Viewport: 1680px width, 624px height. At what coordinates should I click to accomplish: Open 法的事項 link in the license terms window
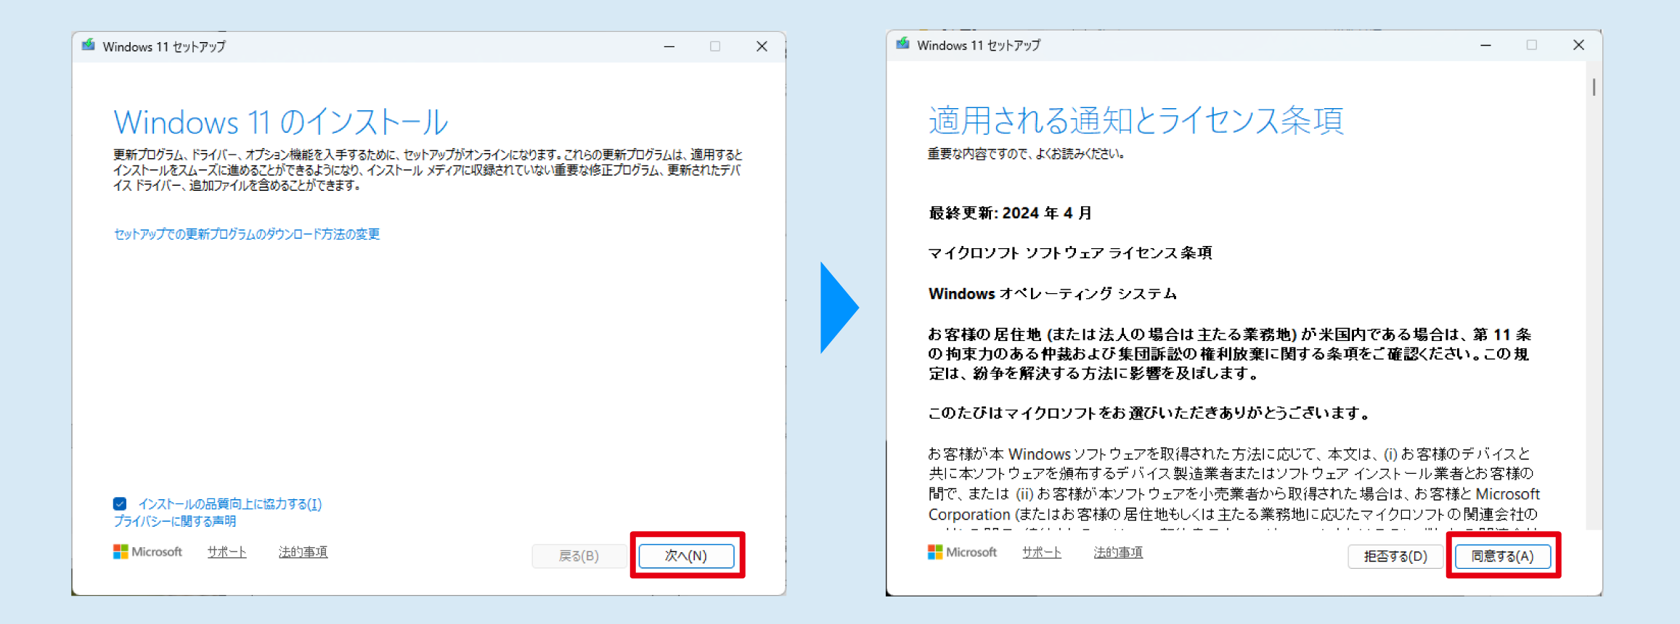tap(1118, 552)
